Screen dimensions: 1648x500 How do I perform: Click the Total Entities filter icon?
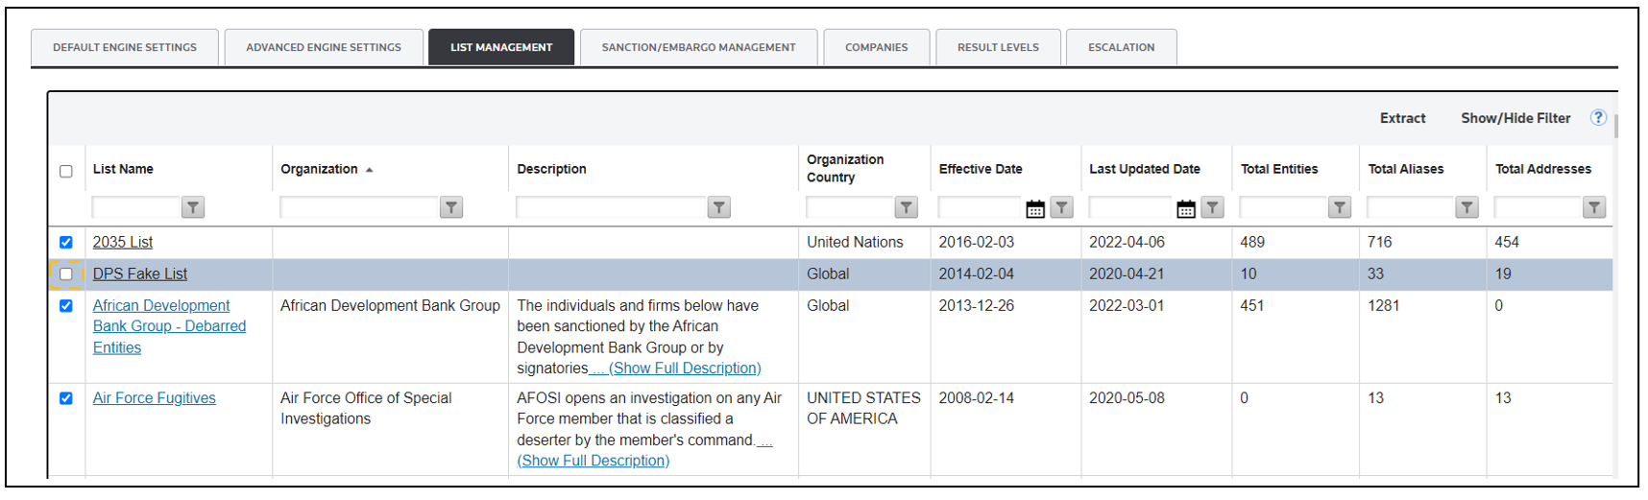[x=1339, y=207]
